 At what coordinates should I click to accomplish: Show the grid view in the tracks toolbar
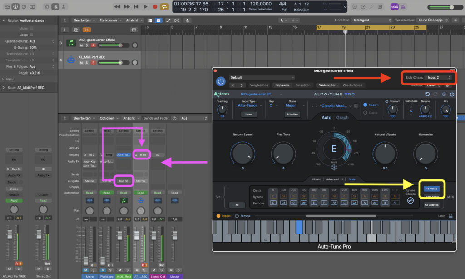pos(150,20)
